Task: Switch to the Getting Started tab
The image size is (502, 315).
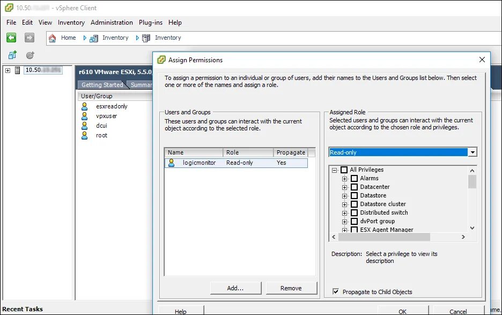Action: pyautogui.click(x=102, y=85)
